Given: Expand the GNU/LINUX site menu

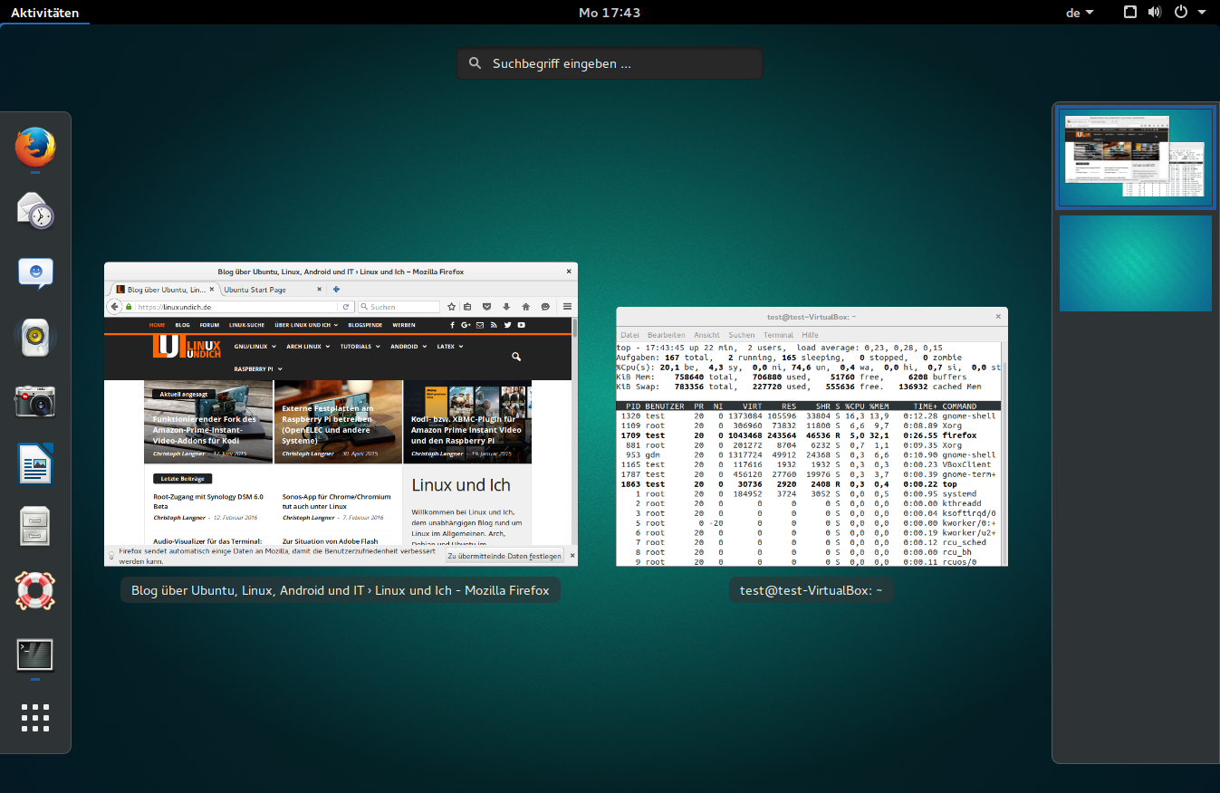Looking at the screenshot, I should pos(255,347).
